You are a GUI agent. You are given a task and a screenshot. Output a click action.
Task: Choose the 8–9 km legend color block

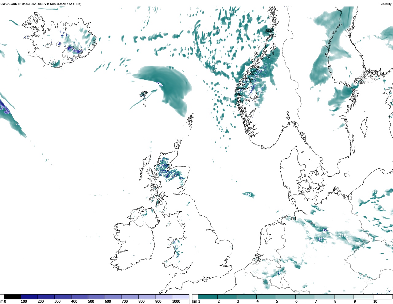click(x=343, y=297)
